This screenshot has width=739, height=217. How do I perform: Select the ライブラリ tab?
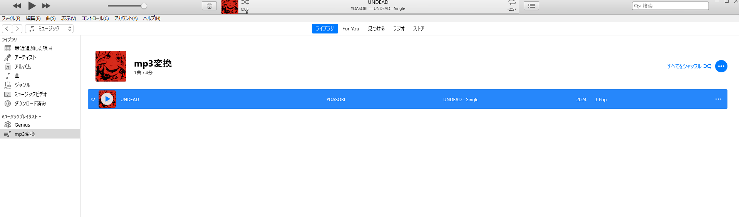[x=325, y=28]
